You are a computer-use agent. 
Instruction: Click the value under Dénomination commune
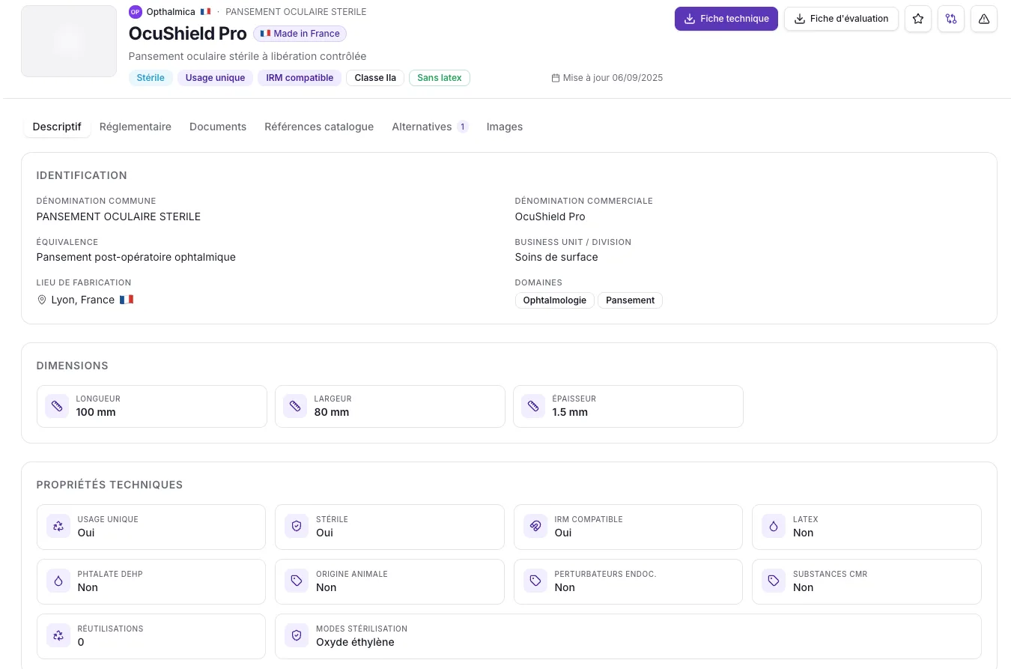(118, 217)
